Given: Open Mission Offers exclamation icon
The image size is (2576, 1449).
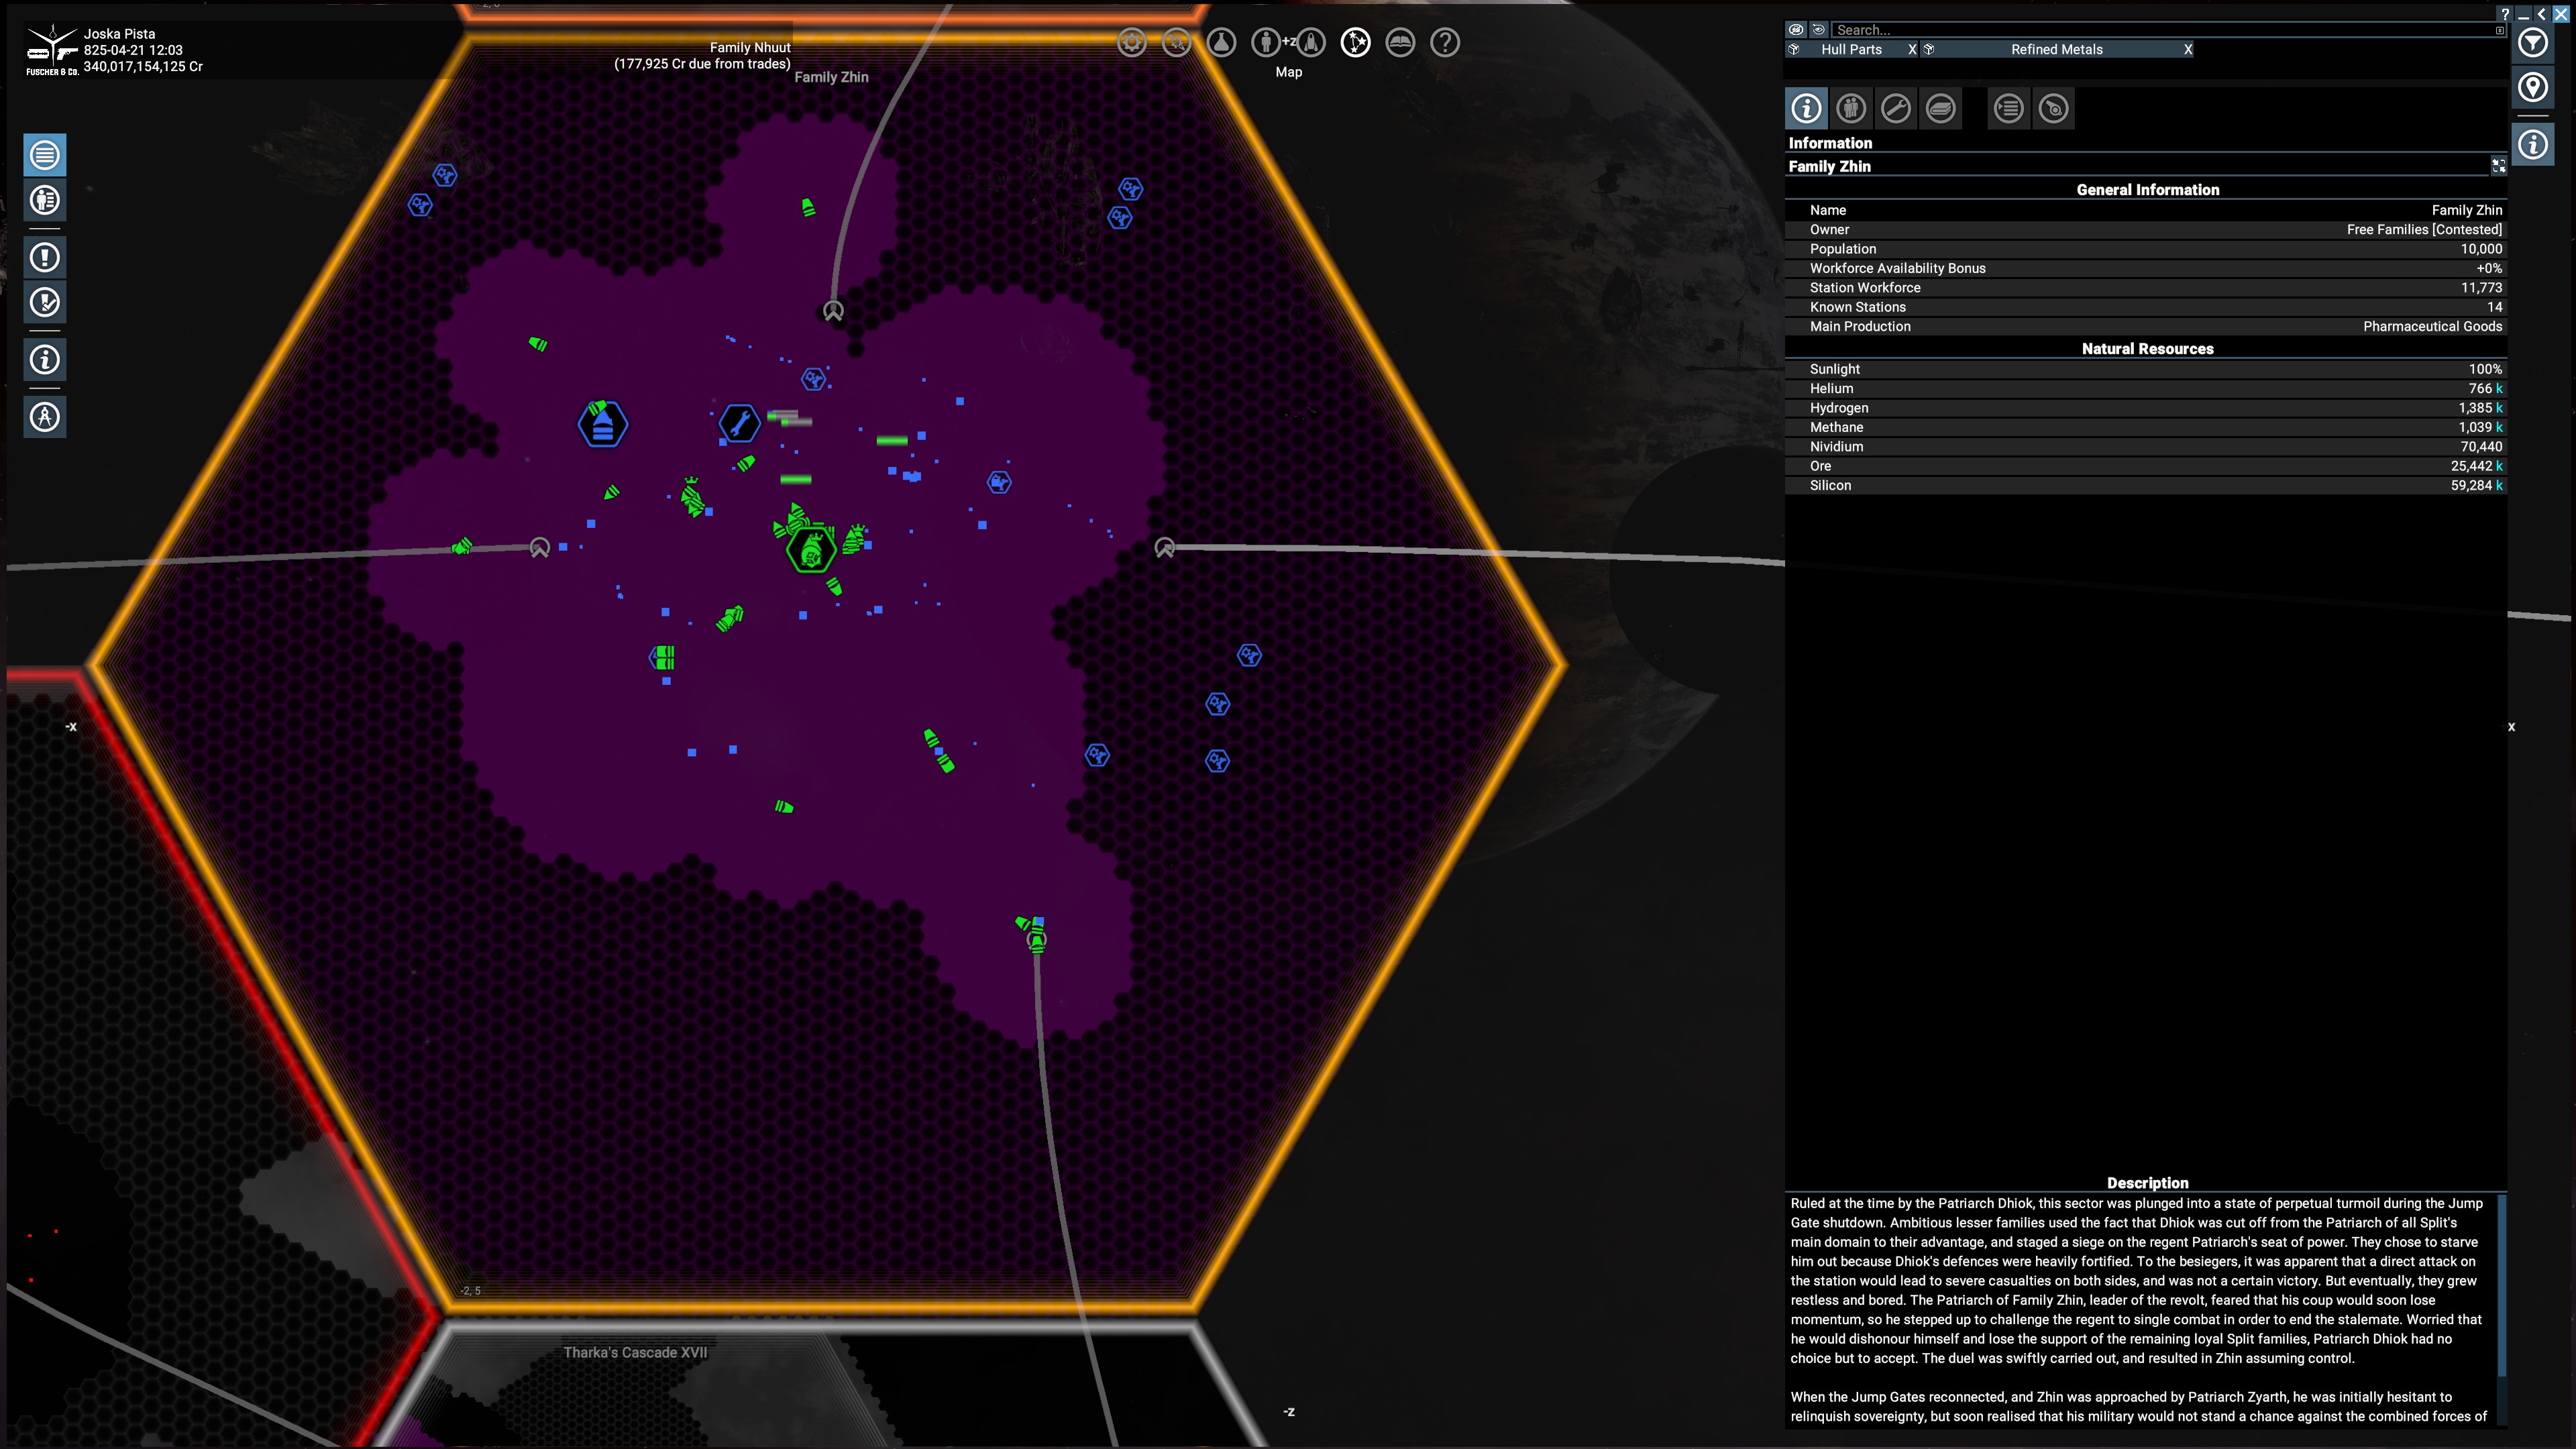Looking at the screenshot, I should pos(45,257).
